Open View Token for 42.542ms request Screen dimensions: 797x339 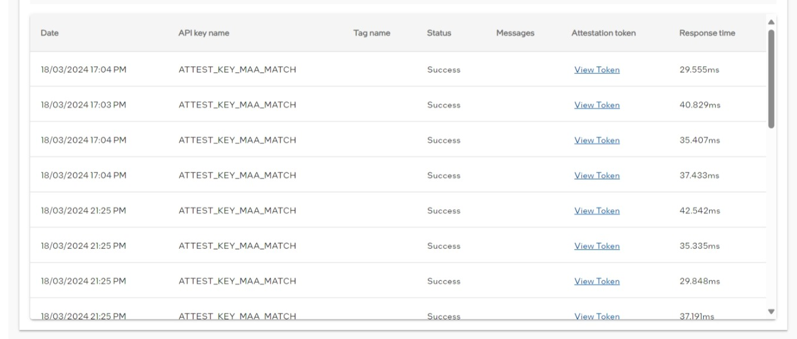(597, 211)
